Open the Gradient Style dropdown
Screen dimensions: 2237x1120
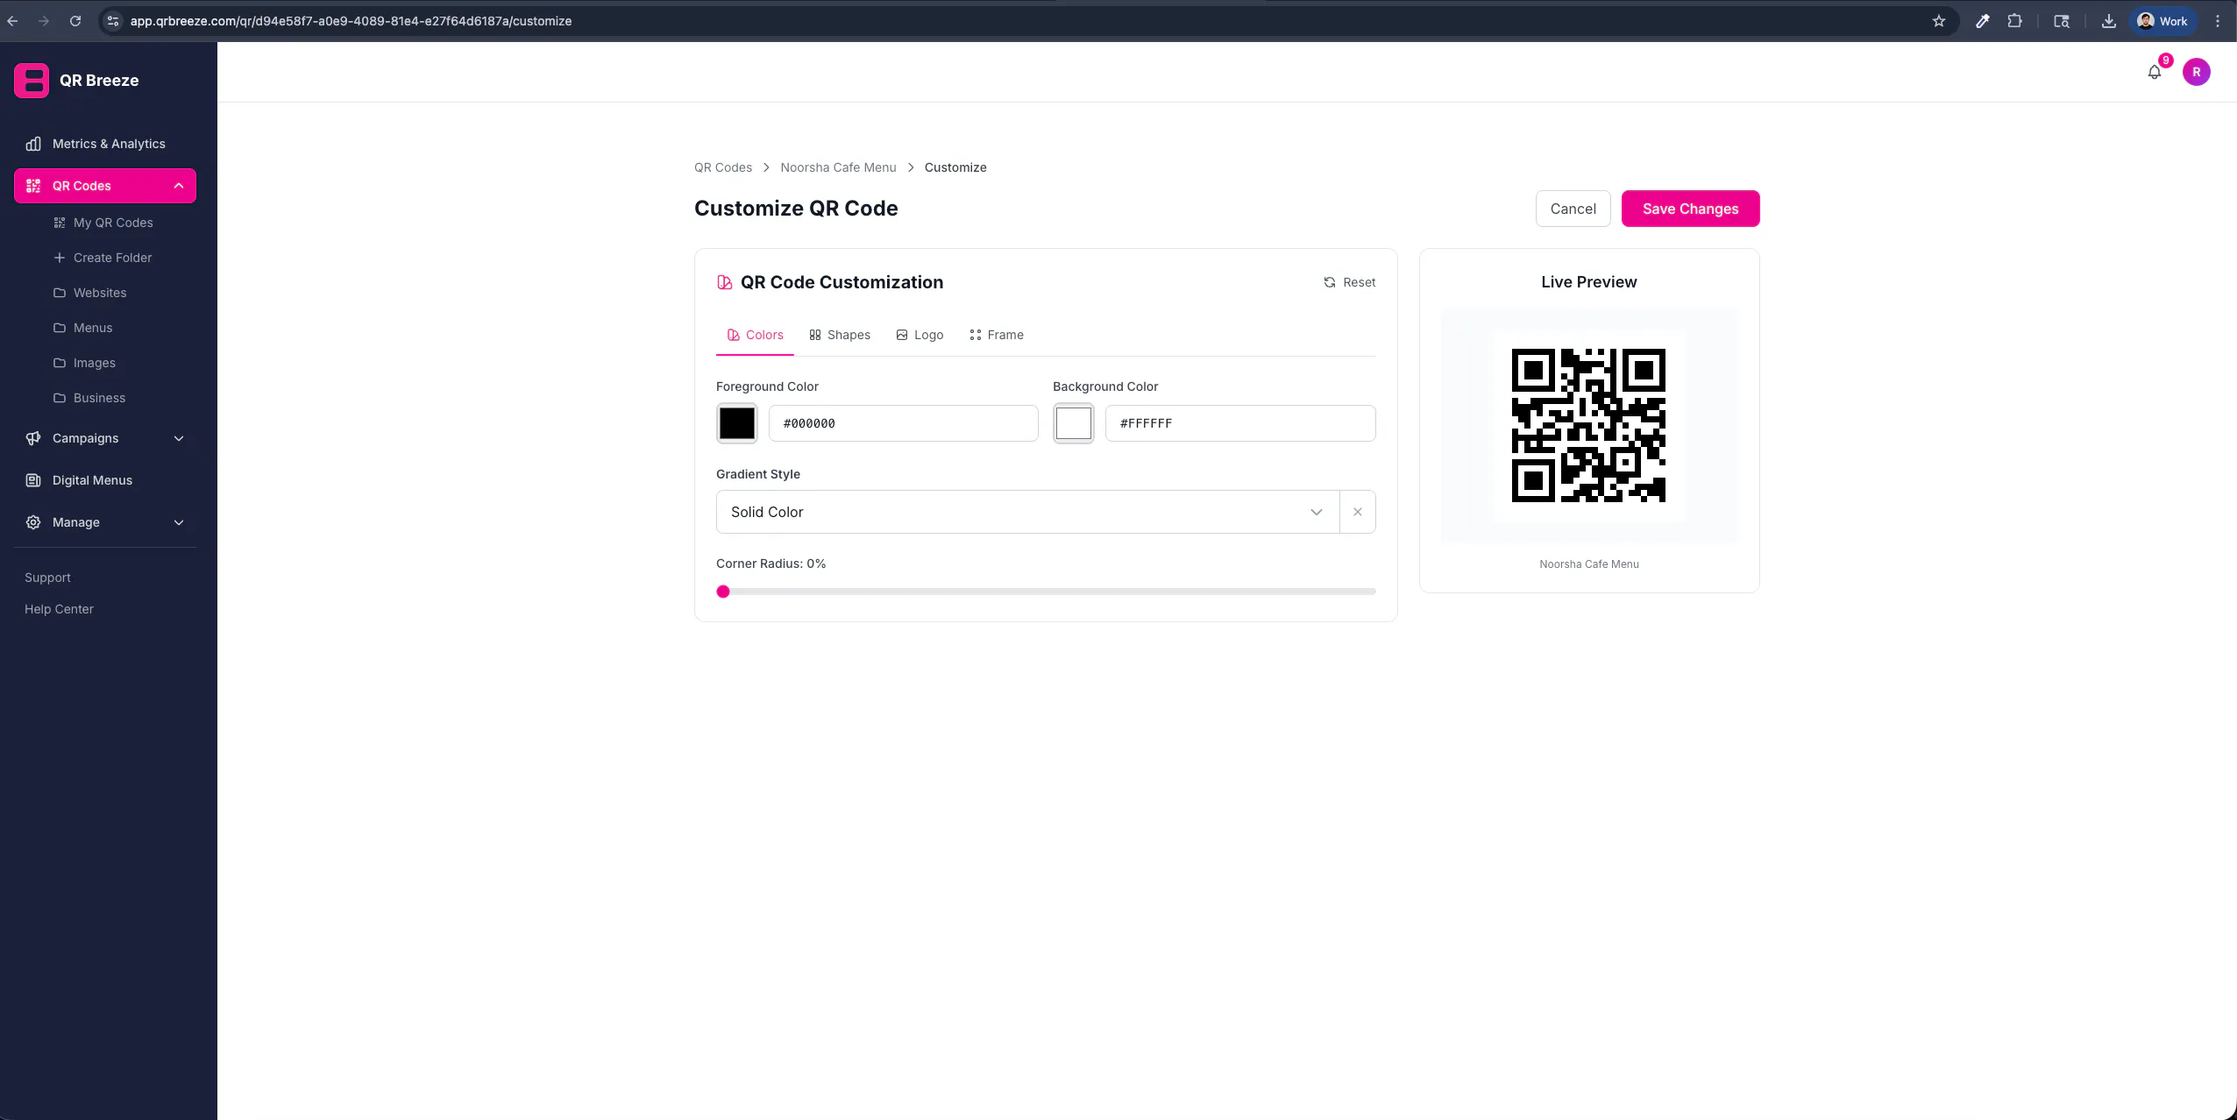tap(1027, 512)
